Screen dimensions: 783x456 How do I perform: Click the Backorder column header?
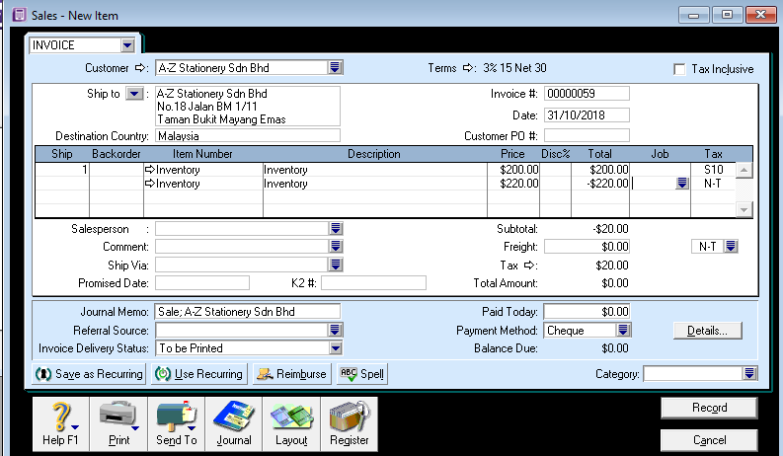point(117,154)
